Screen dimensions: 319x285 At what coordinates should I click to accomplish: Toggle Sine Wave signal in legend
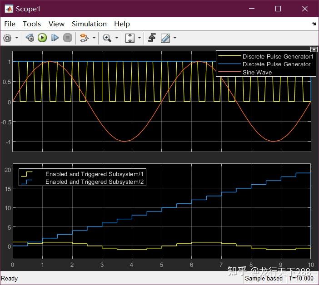click(x=257, y=72)
